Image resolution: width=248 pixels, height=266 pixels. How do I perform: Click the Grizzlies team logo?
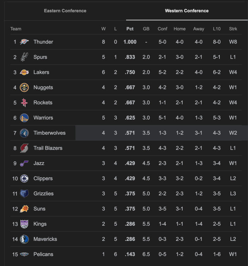coord(24,194)
